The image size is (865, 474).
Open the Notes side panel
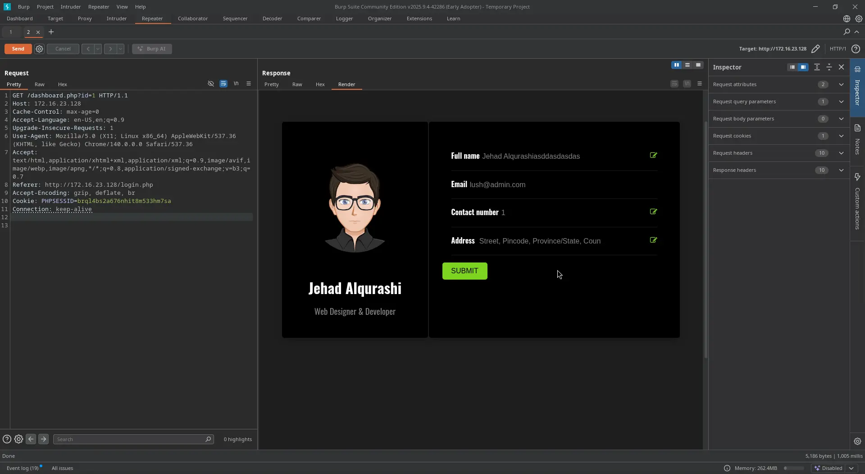pyautogui.click(x=857, y=140)
